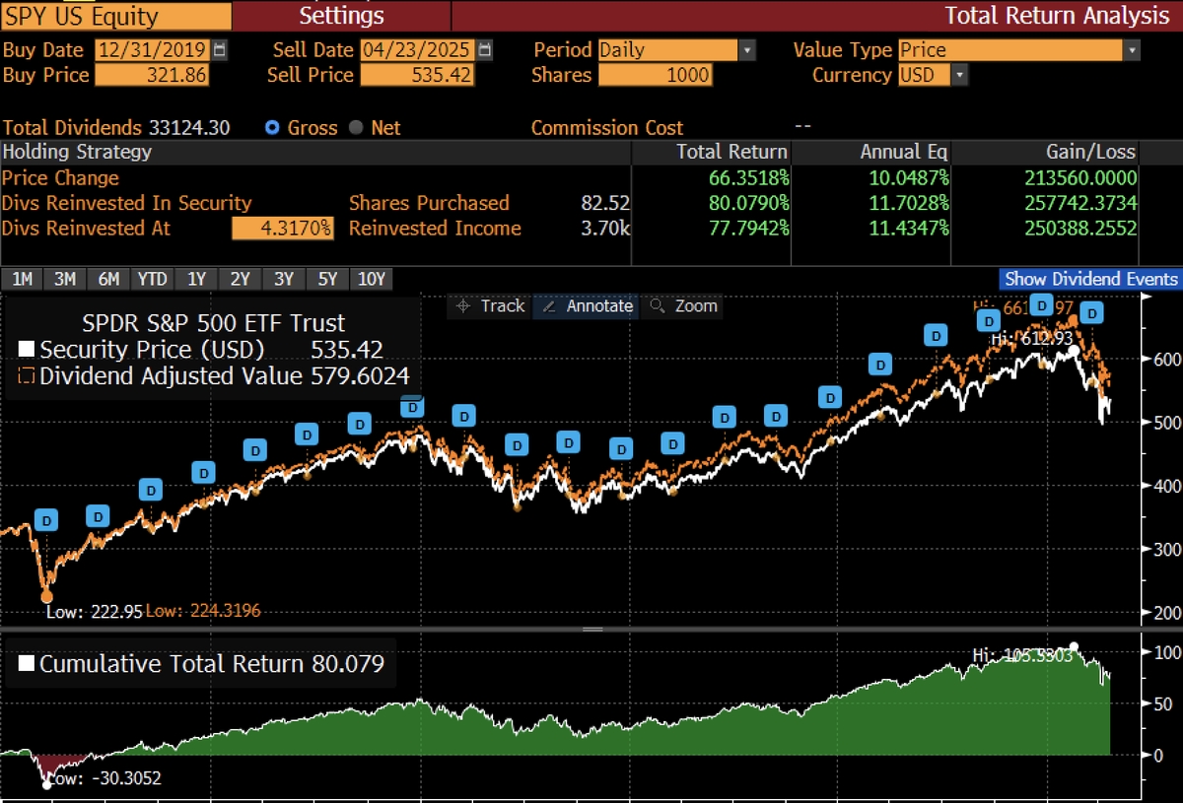This screenshot has height=803, width=1183.
Task: Click the Divs Reinvested At 4.3170% field
Action: (x=283, y=229)
